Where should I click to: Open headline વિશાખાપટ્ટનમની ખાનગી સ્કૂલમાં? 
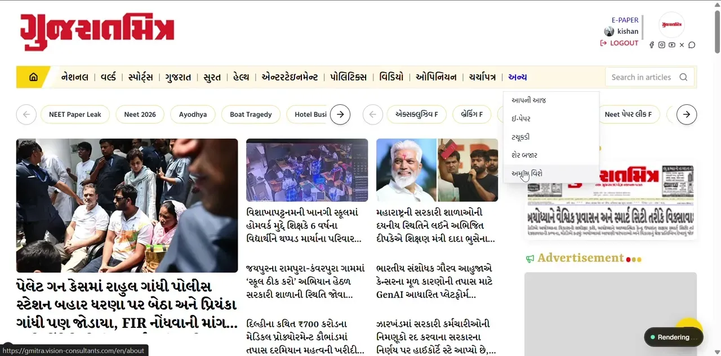tap(304, 225)
